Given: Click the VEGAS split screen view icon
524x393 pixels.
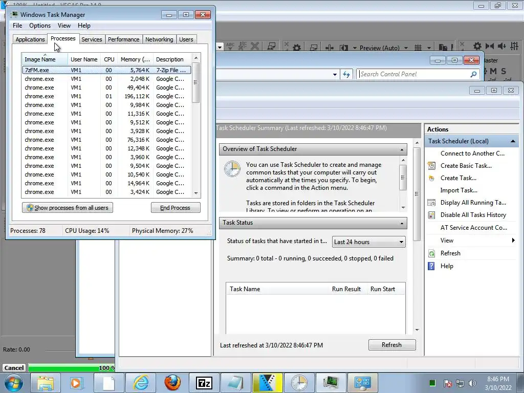Looking at the screenshot, I should [x=343, y=48].
